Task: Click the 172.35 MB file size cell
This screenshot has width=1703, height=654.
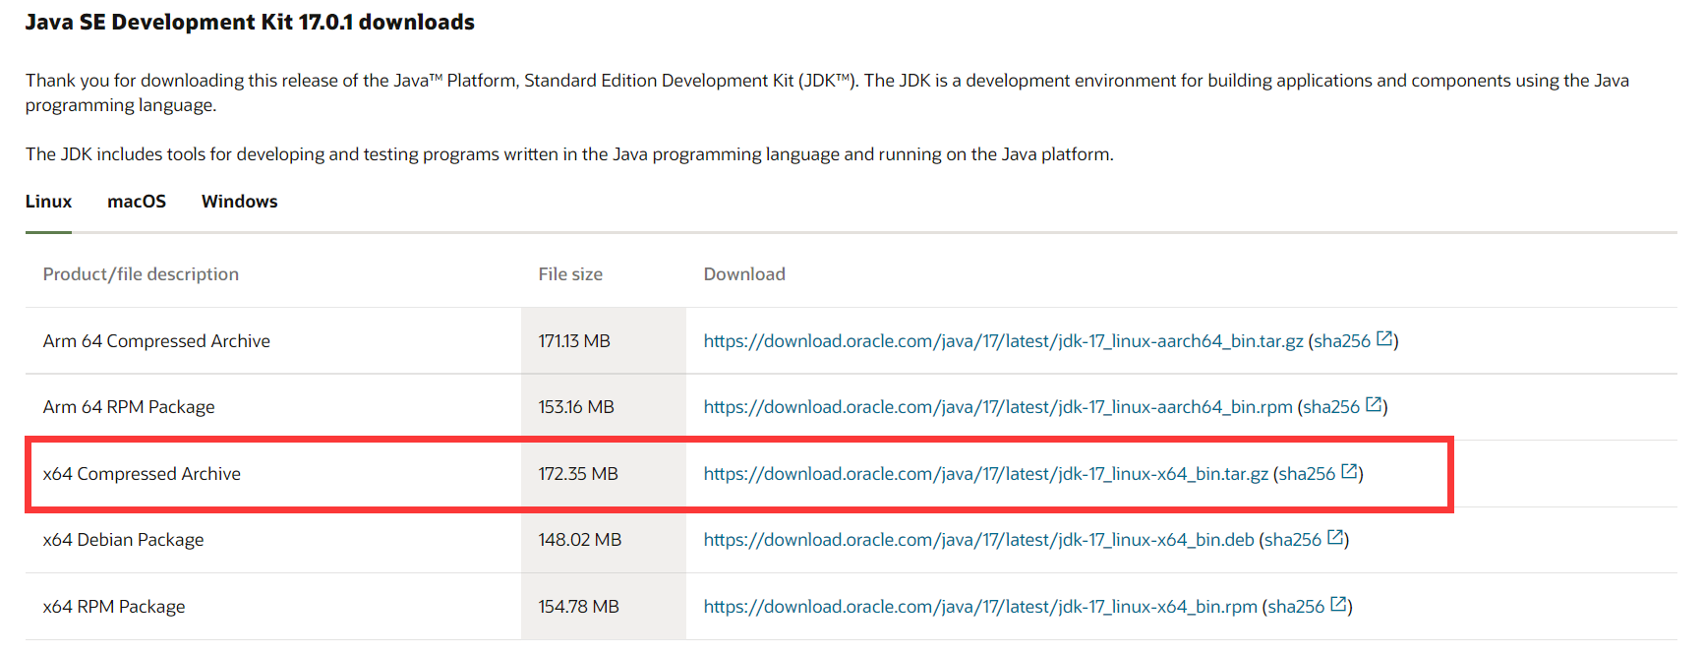Action: click(578, 474)
